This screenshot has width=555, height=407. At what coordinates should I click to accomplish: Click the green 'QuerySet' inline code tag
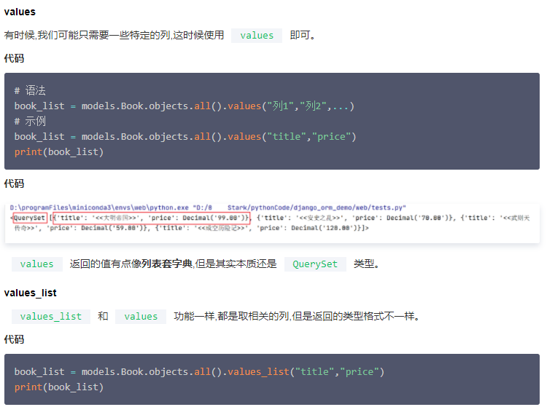pyautogui.click(x=315, y=264)
